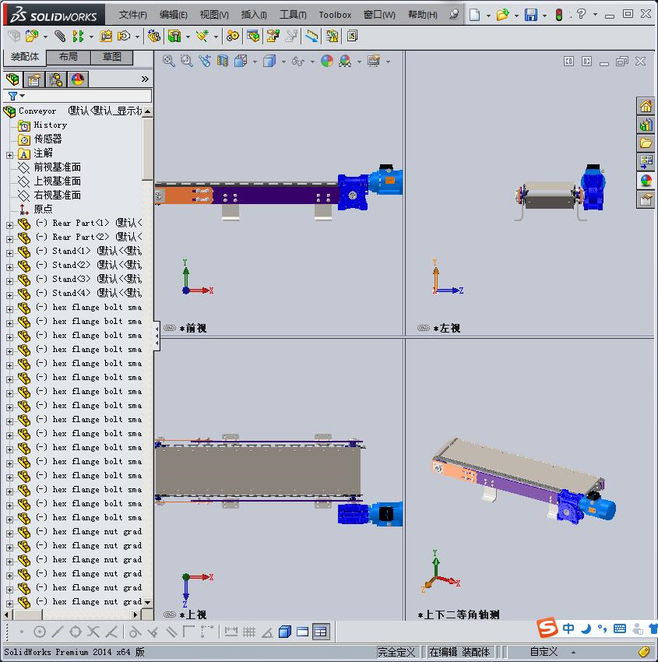Open the 编辑(E) menu
Viewport: 658px width, 662px height.
173,15
